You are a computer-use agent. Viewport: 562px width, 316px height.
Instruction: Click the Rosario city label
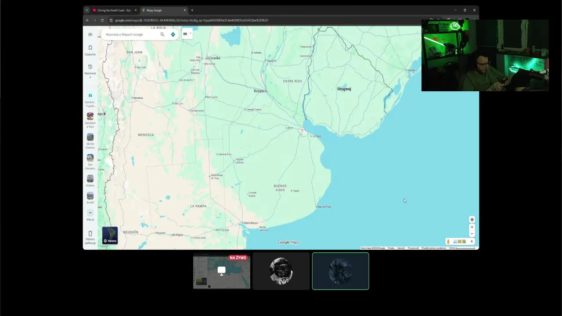click(260, 91)
